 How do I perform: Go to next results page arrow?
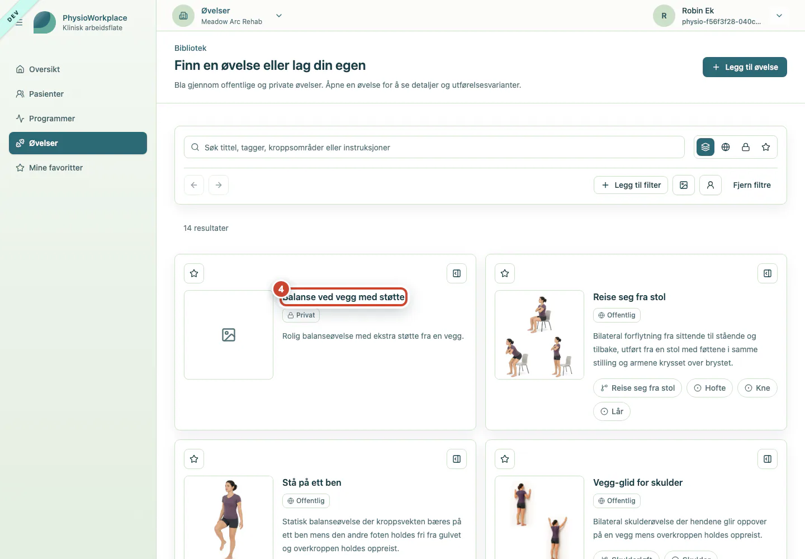click(219, 185)
